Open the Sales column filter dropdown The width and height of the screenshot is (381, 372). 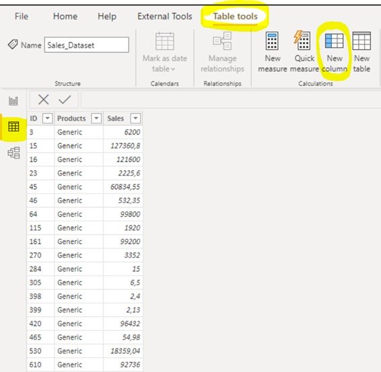tap(135, 118)
